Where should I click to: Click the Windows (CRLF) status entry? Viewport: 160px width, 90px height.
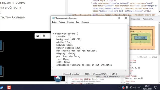pyautogui.click(x=99, y=74)
